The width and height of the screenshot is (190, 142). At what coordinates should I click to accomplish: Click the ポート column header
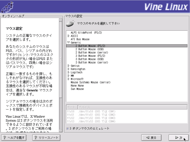point(72,107)
